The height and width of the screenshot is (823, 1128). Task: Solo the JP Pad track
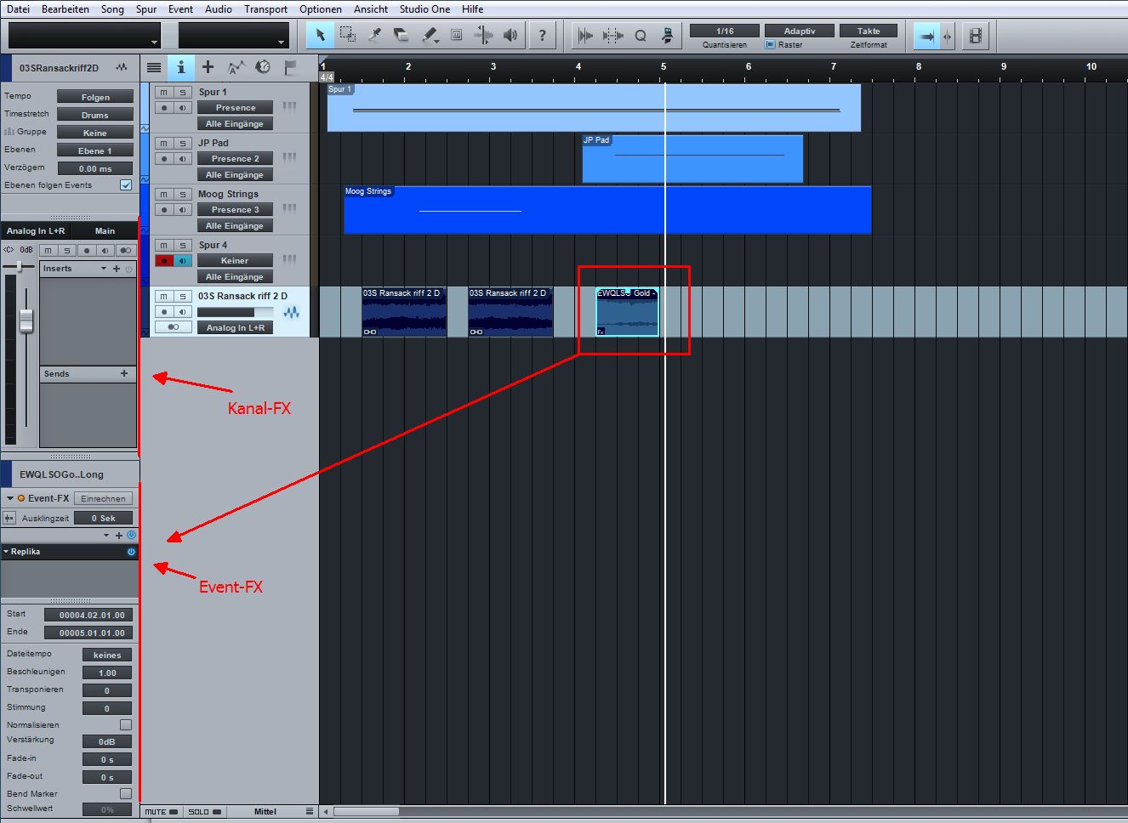click(x=182, y=143)
